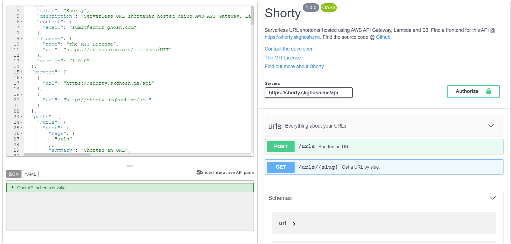Screen dimensions: 511x244
Task: Switch editor format to YAML
Action: (x=30, y=174)
